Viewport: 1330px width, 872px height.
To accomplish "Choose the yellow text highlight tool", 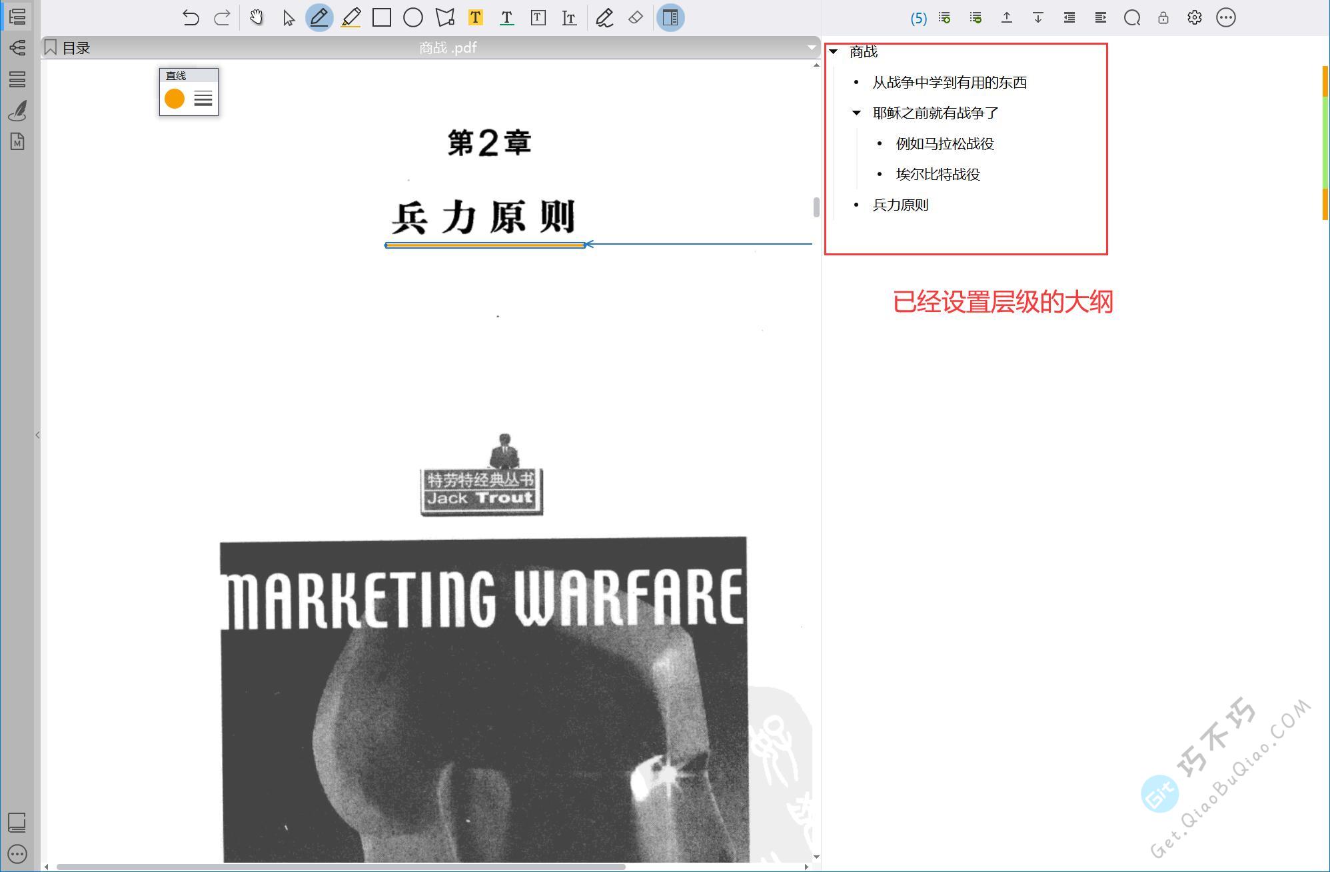I will [x=476, y=17].
